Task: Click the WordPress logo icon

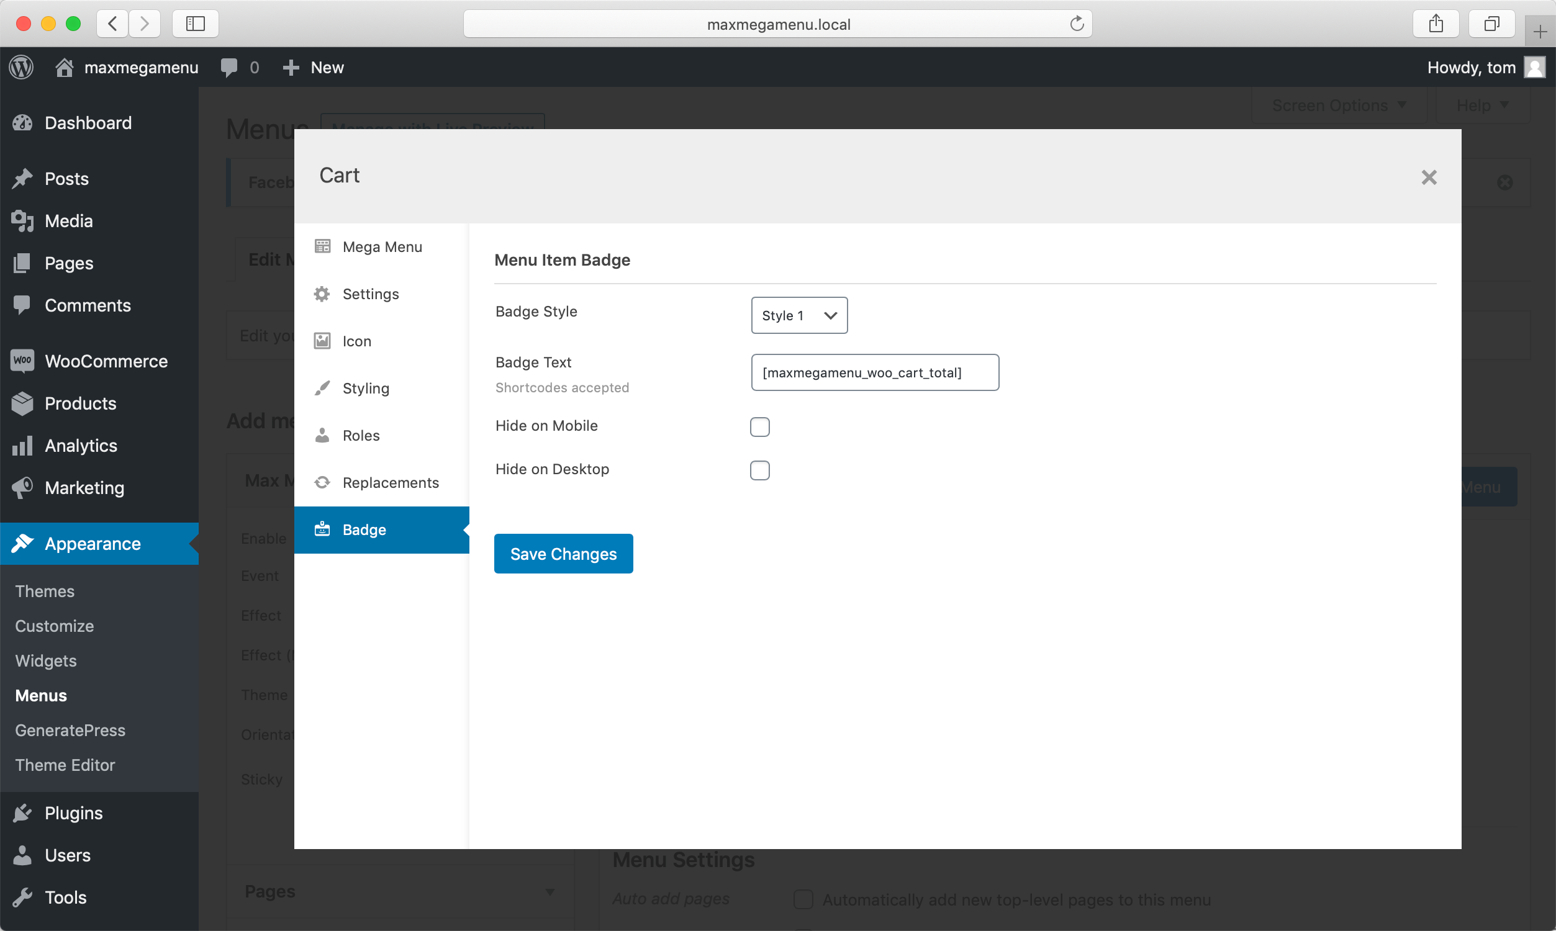Action: point(21,67)
